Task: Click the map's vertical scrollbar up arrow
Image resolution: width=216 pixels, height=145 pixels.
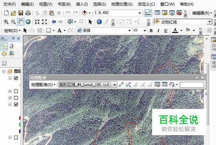Action: 207,39
